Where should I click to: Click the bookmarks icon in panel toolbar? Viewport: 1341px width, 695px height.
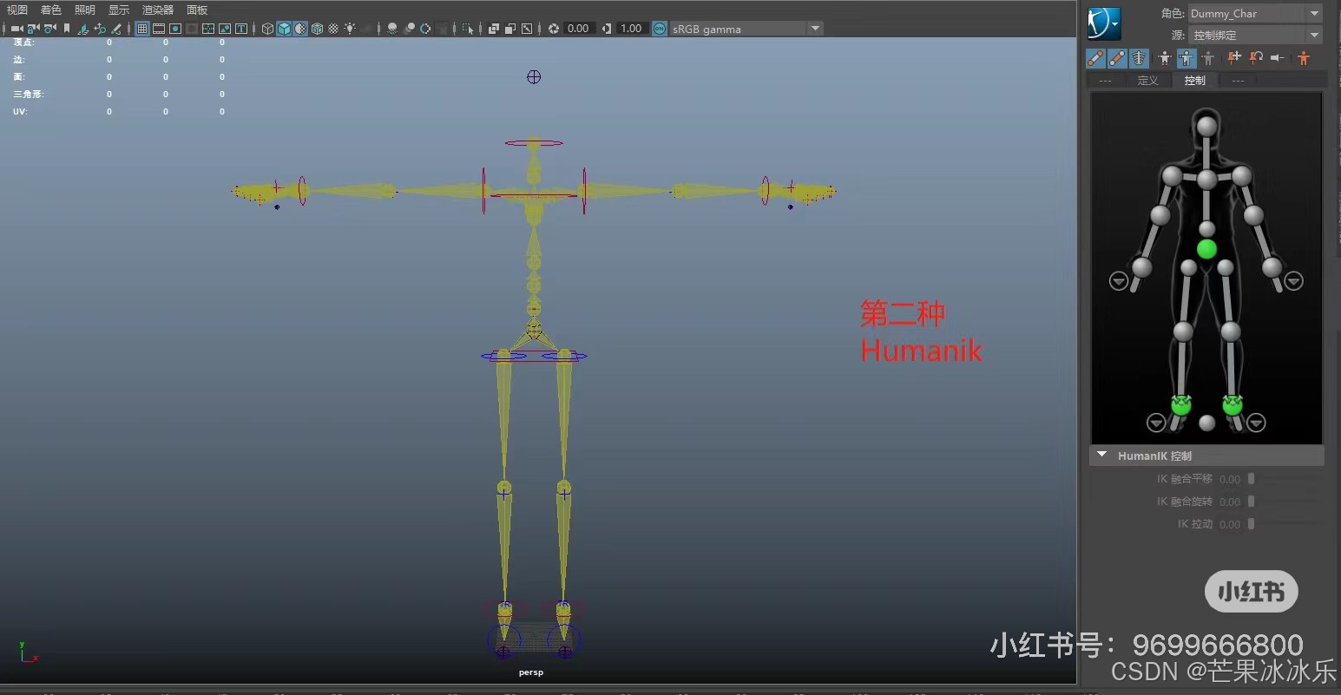pos(66,29)
